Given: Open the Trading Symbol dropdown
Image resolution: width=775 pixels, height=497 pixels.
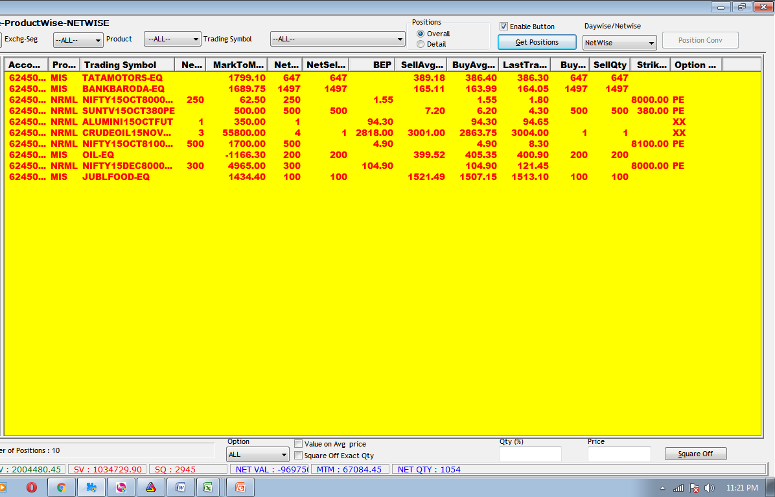Looking at the screenshot, I should point(338,39).
